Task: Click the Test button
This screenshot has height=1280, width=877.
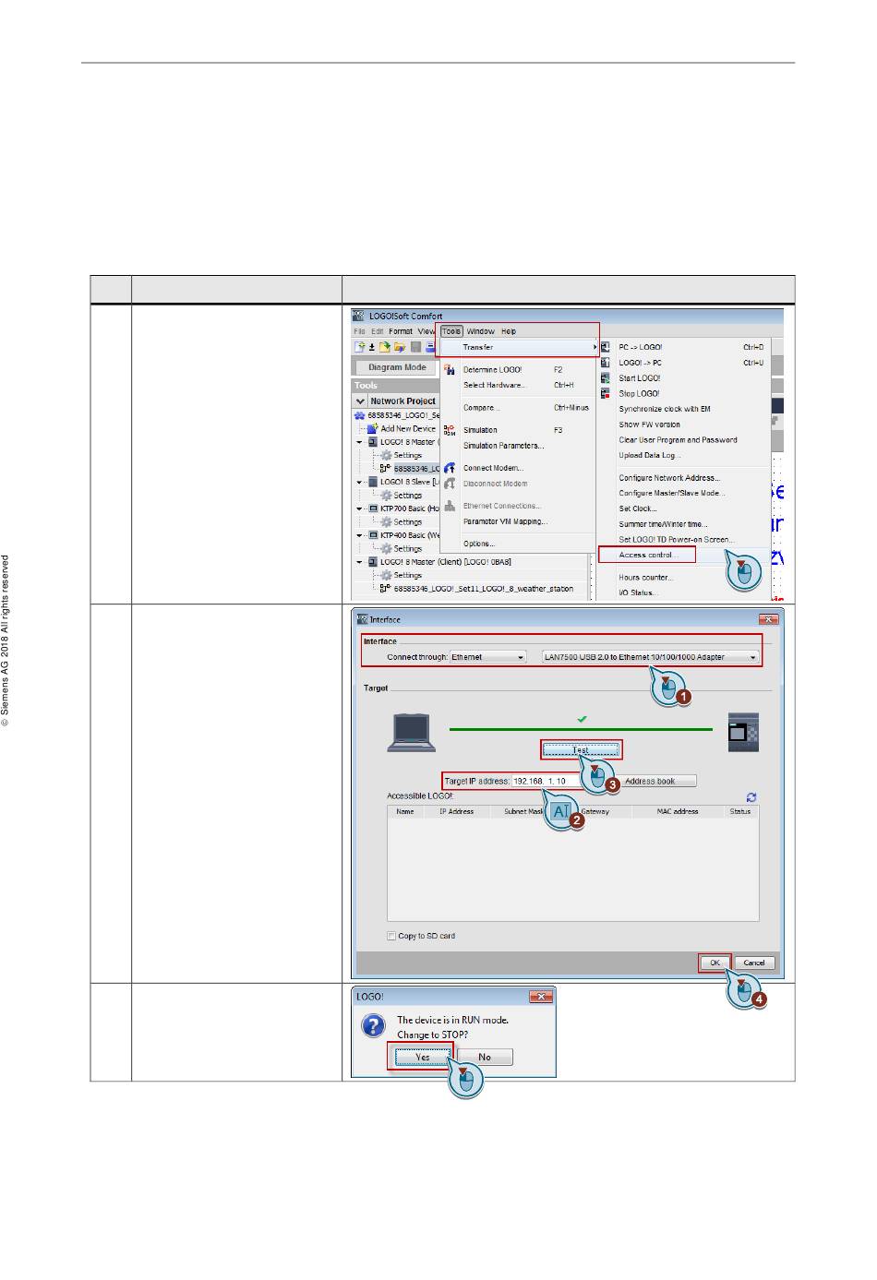Action: (581, 749)
